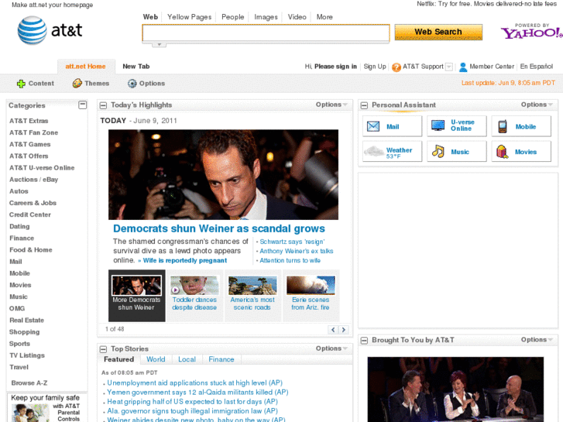Open the More search menu

point(324,17)
